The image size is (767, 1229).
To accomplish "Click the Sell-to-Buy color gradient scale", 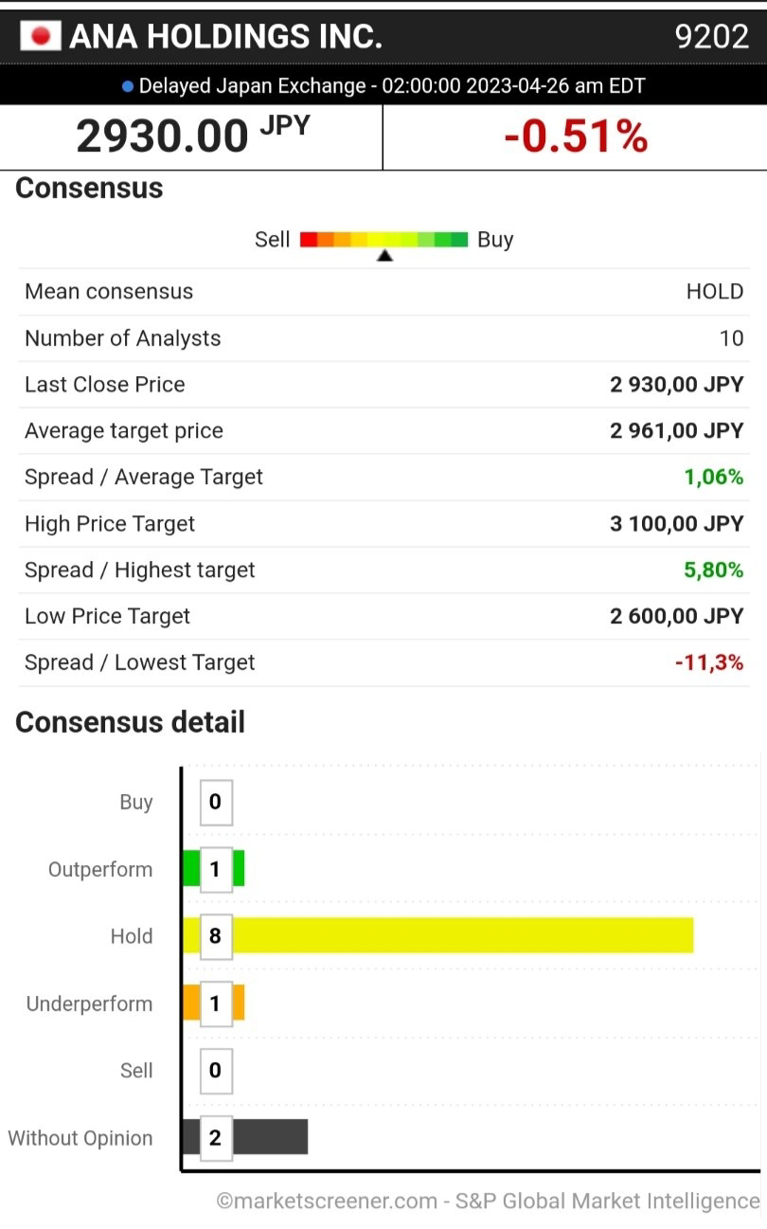I will pos(383,239).
